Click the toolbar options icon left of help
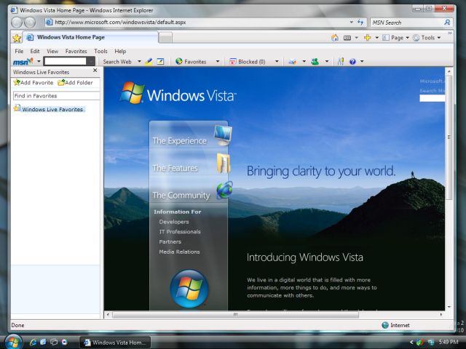 click(341, 61)
